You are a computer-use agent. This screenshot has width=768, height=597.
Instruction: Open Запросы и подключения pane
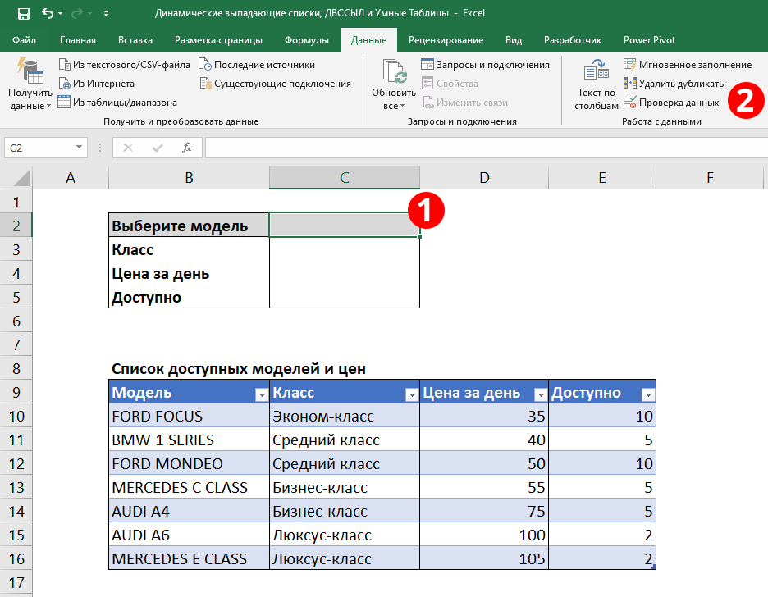pyautogui.click(x=486, y=65)
